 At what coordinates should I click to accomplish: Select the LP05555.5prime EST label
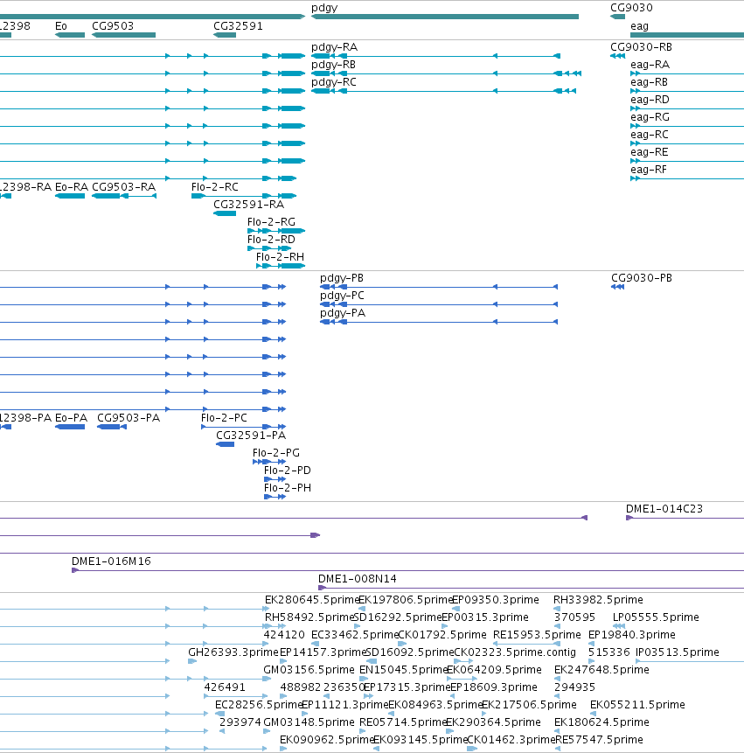tap(656, 617)
